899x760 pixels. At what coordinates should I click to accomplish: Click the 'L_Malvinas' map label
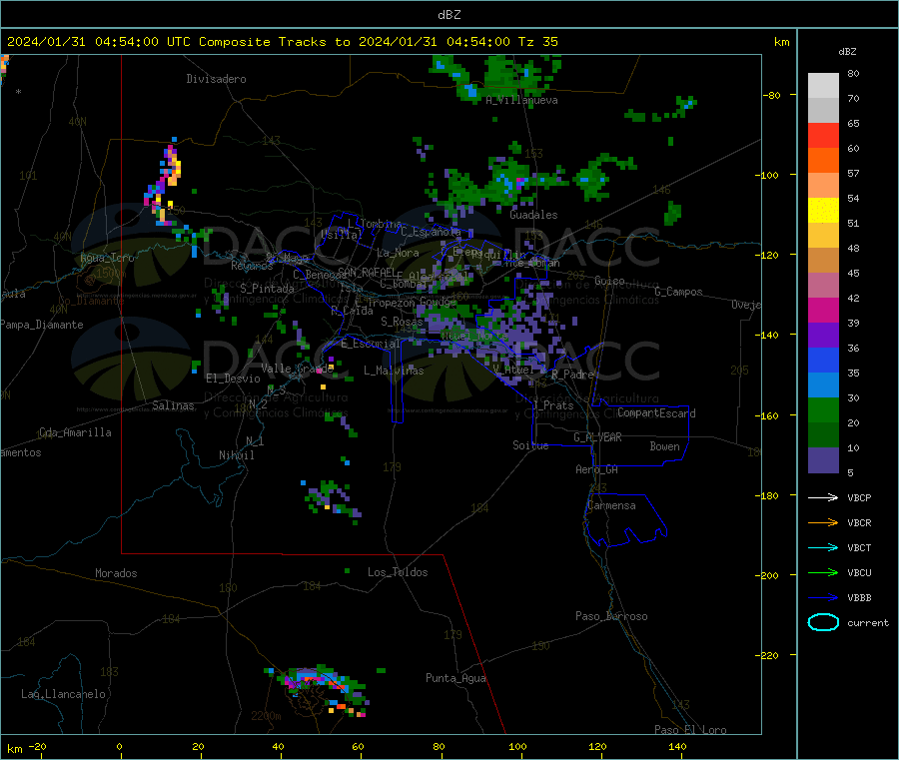click(x=394, y=371)
